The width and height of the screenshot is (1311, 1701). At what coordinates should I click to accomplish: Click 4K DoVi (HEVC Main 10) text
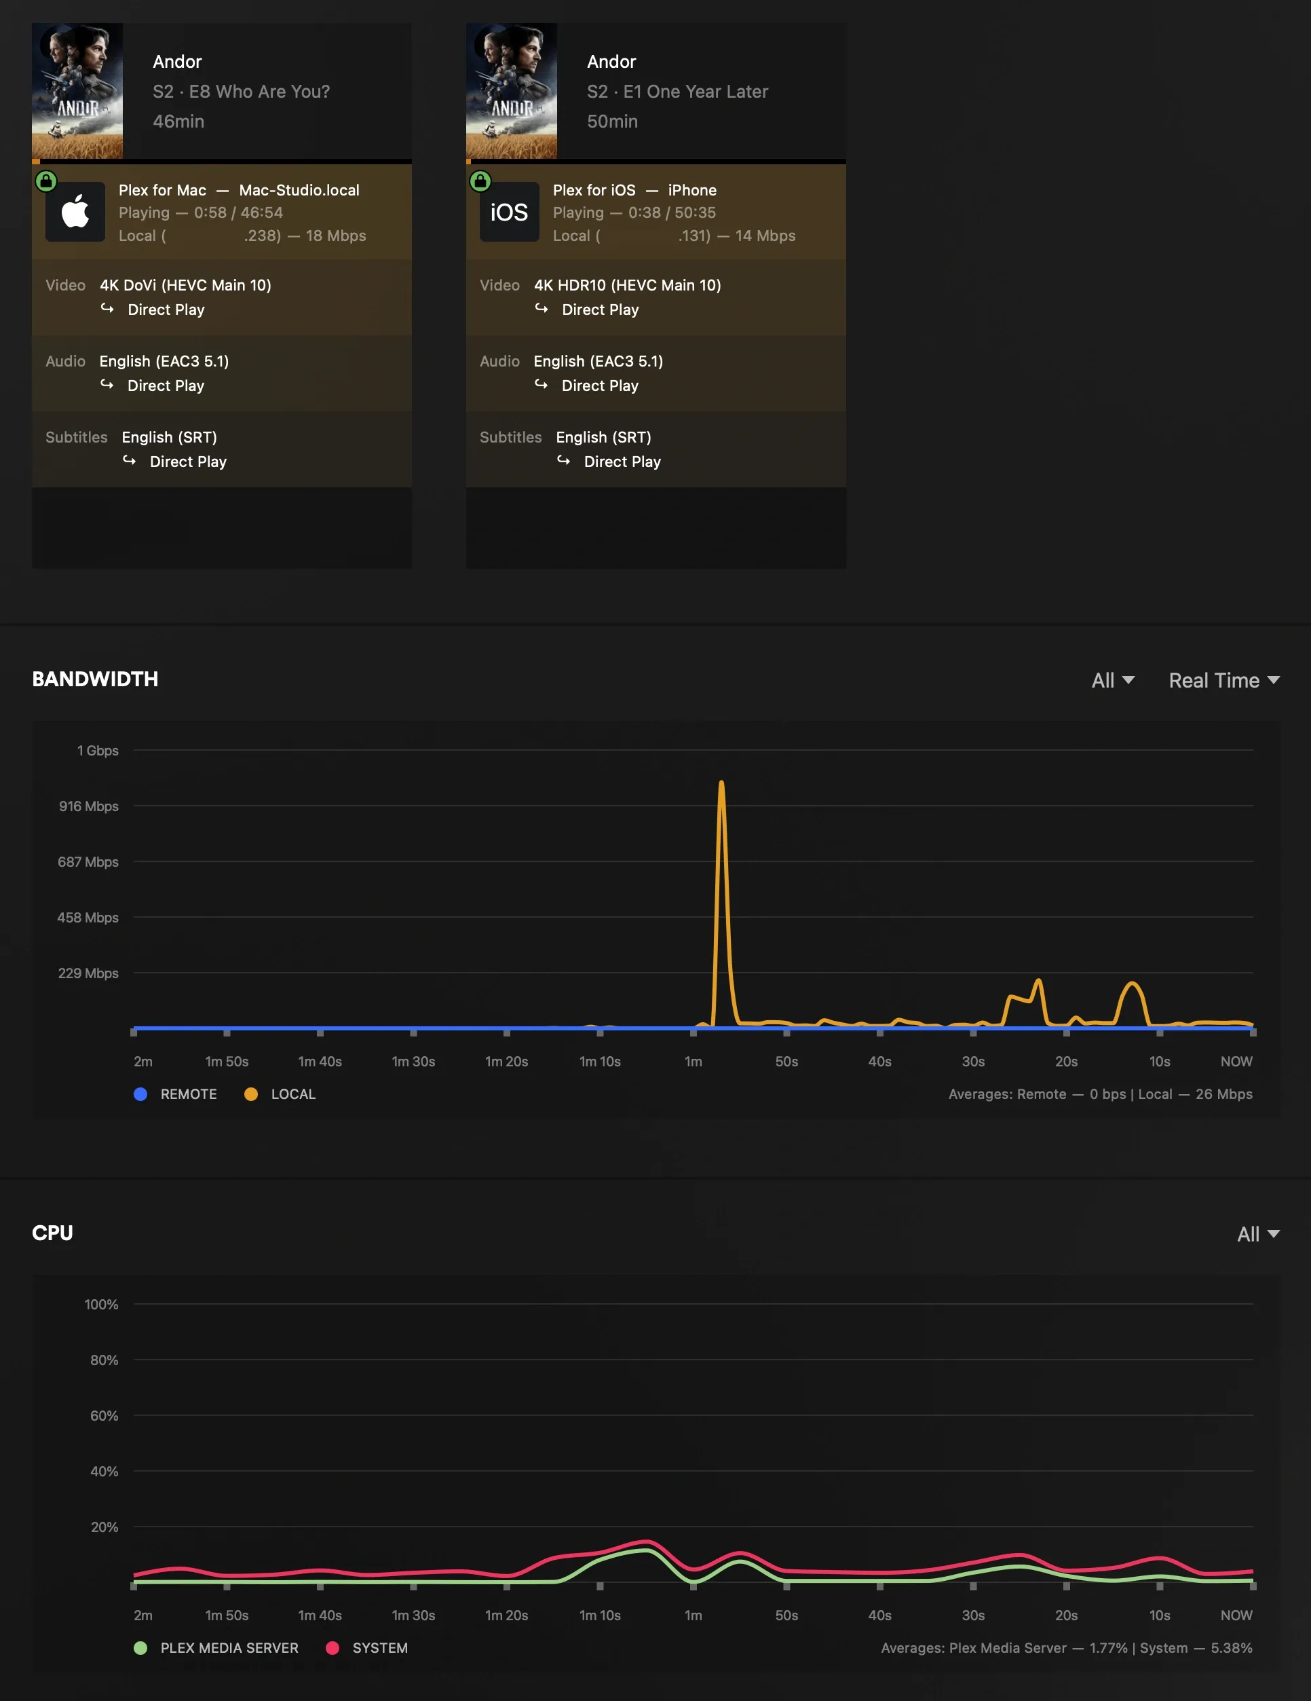(185, 285)
